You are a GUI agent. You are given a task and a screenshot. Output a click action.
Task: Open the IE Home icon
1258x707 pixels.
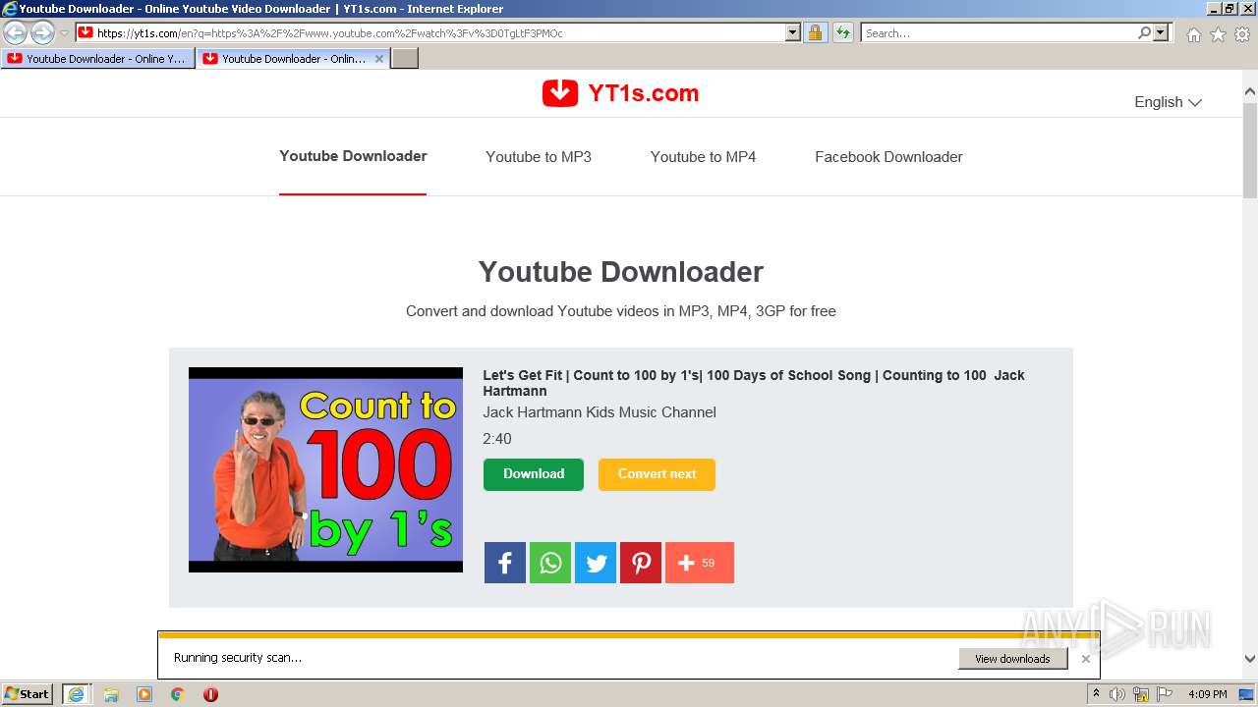tap(1193, 34)
